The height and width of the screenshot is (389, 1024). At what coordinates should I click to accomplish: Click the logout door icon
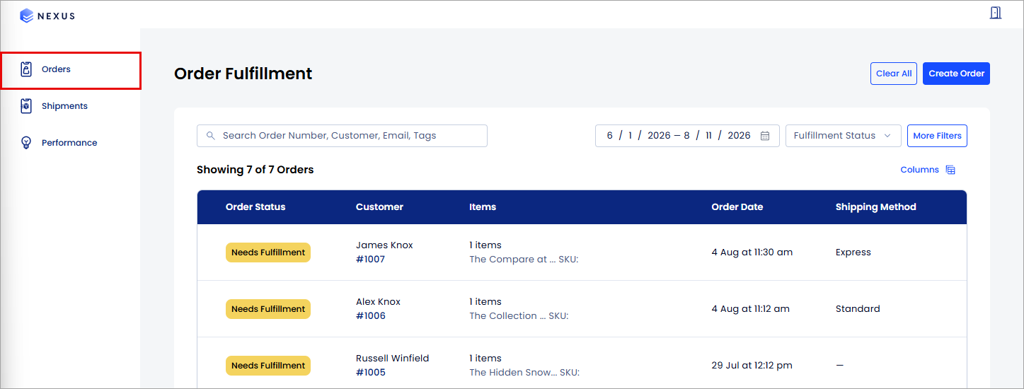tap(996, 13)
